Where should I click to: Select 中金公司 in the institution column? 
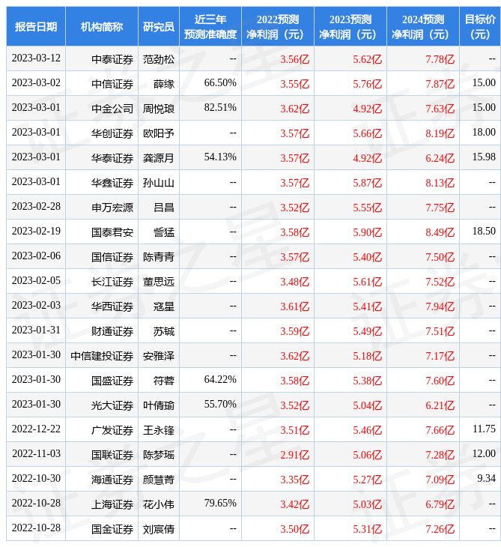pos(112,109)
